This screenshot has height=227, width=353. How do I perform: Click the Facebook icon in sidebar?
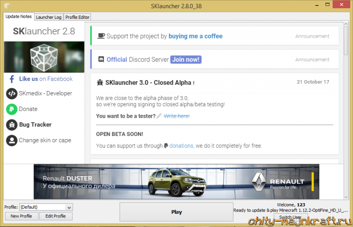[x=12, y=79]
